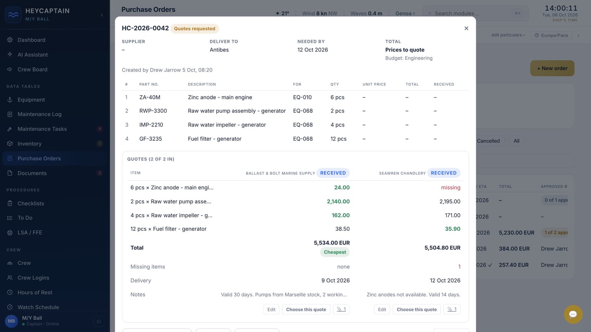Click the AI Assistant sparkle icon
Screen dimensions: 591x332
[10, 55]
